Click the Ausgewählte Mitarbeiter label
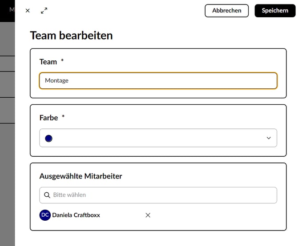Screen dimensions: 298x246 [81, 176]
